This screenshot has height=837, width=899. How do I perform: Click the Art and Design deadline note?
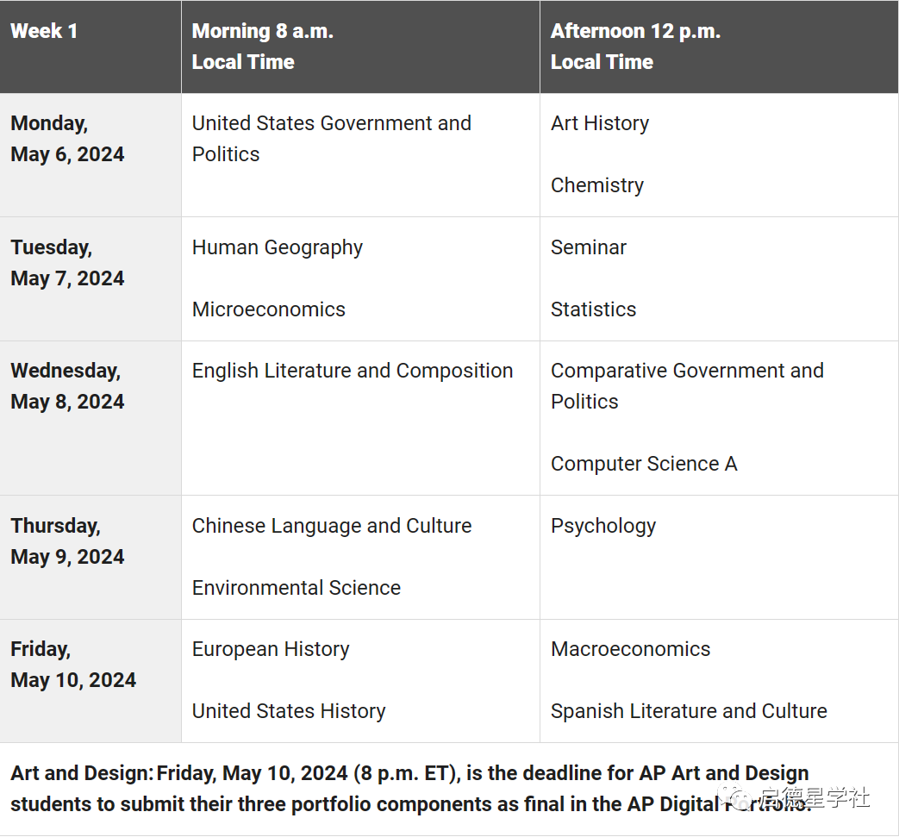[409, 788]
